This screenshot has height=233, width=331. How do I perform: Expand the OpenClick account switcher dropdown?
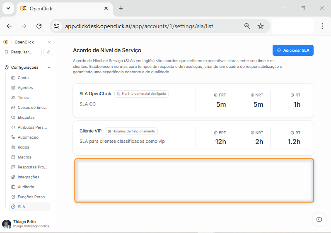(x=49, y=42)
